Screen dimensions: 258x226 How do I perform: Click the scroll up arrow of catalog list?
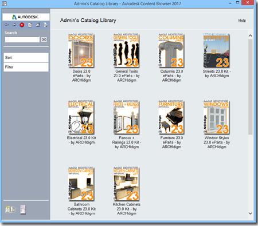pyautogui.click(x=251, y=35)
